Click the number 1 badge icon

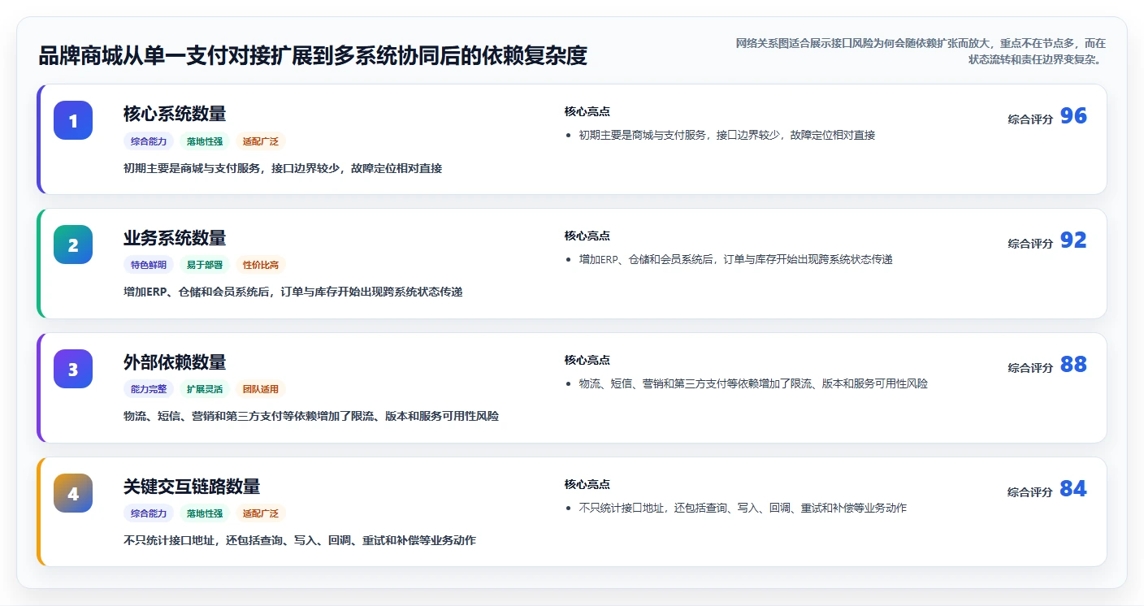click(73, 120)
